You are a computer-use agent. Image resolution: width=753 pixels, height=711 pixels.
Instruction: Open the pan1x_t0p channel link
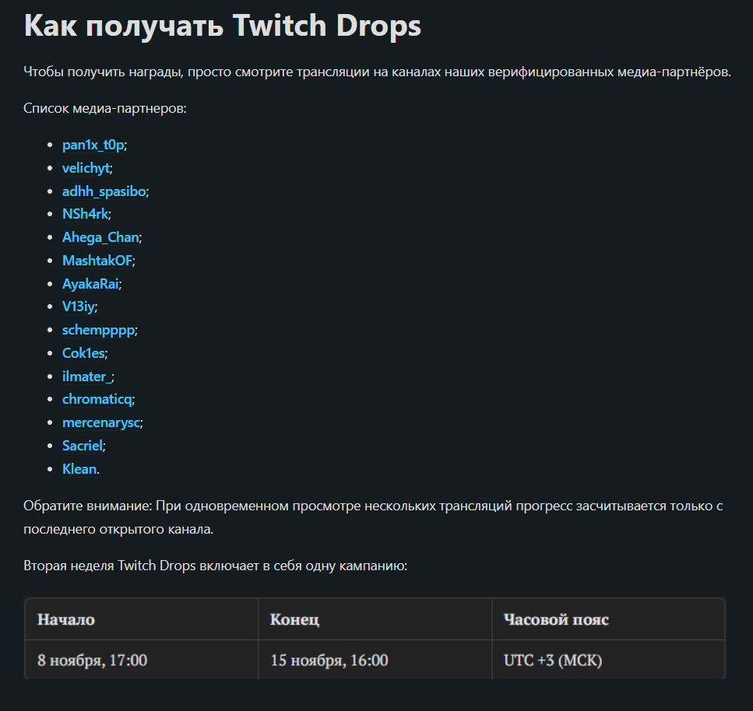93,145
